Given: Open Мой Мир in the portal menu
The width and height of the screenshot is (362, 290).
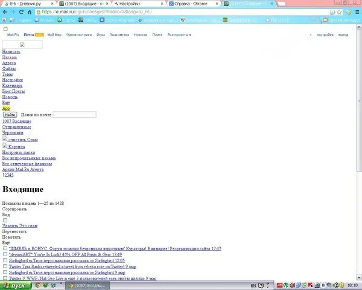Looking at the screenshot, I should click(54, 34).
